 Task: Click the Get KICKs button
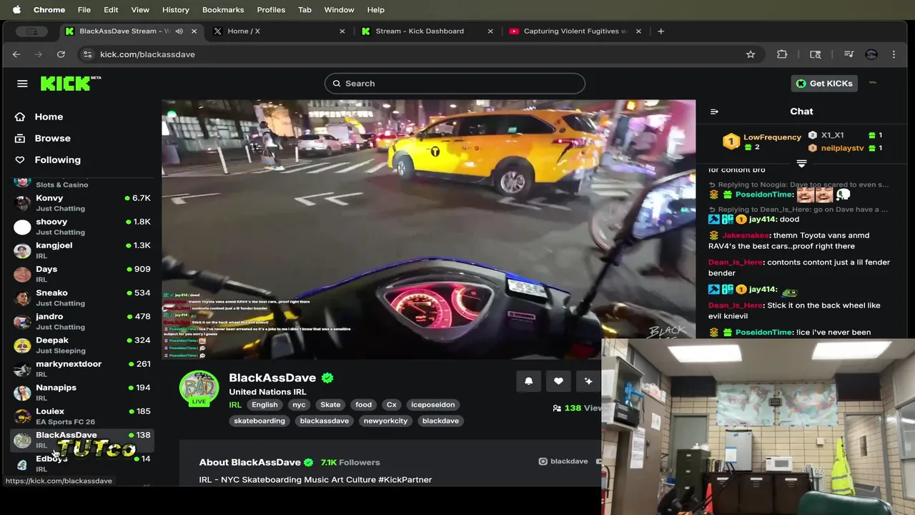(x=824, y=84)
